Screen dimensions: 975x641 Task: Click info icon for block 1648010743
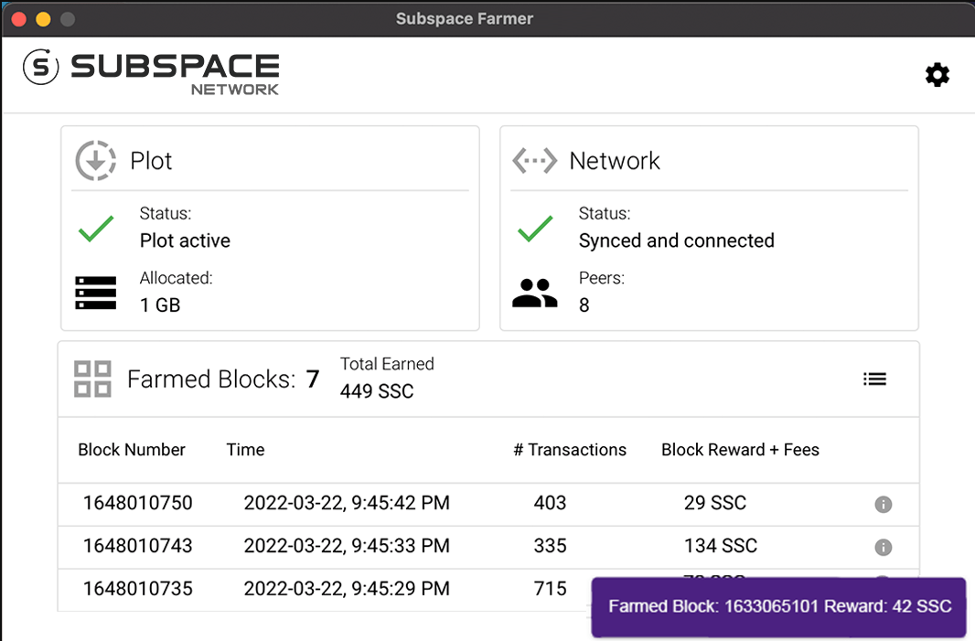click(883, 547)
